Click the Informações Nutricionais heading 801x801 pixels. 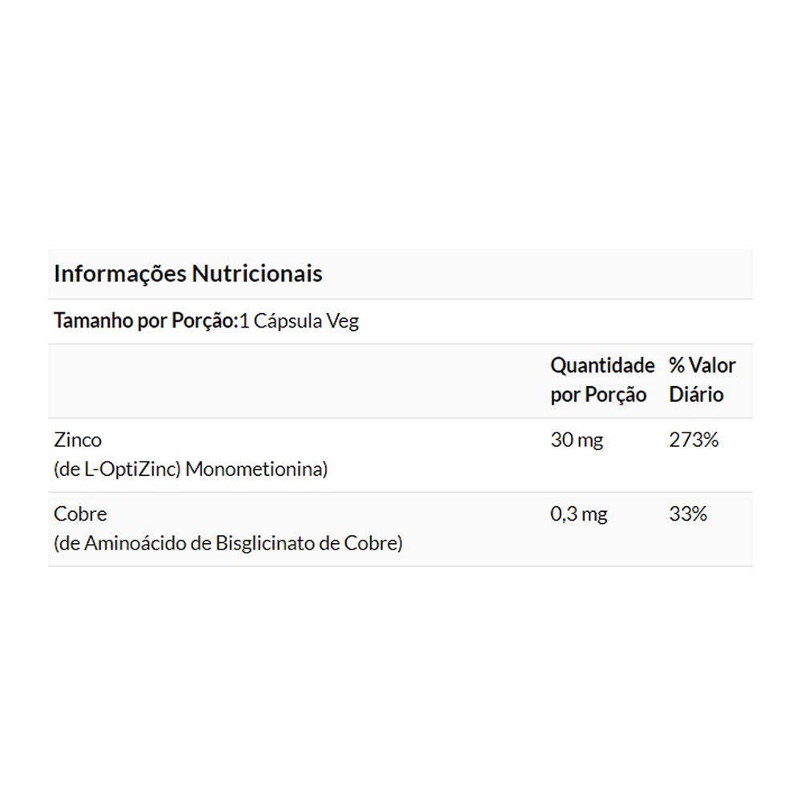188,274
